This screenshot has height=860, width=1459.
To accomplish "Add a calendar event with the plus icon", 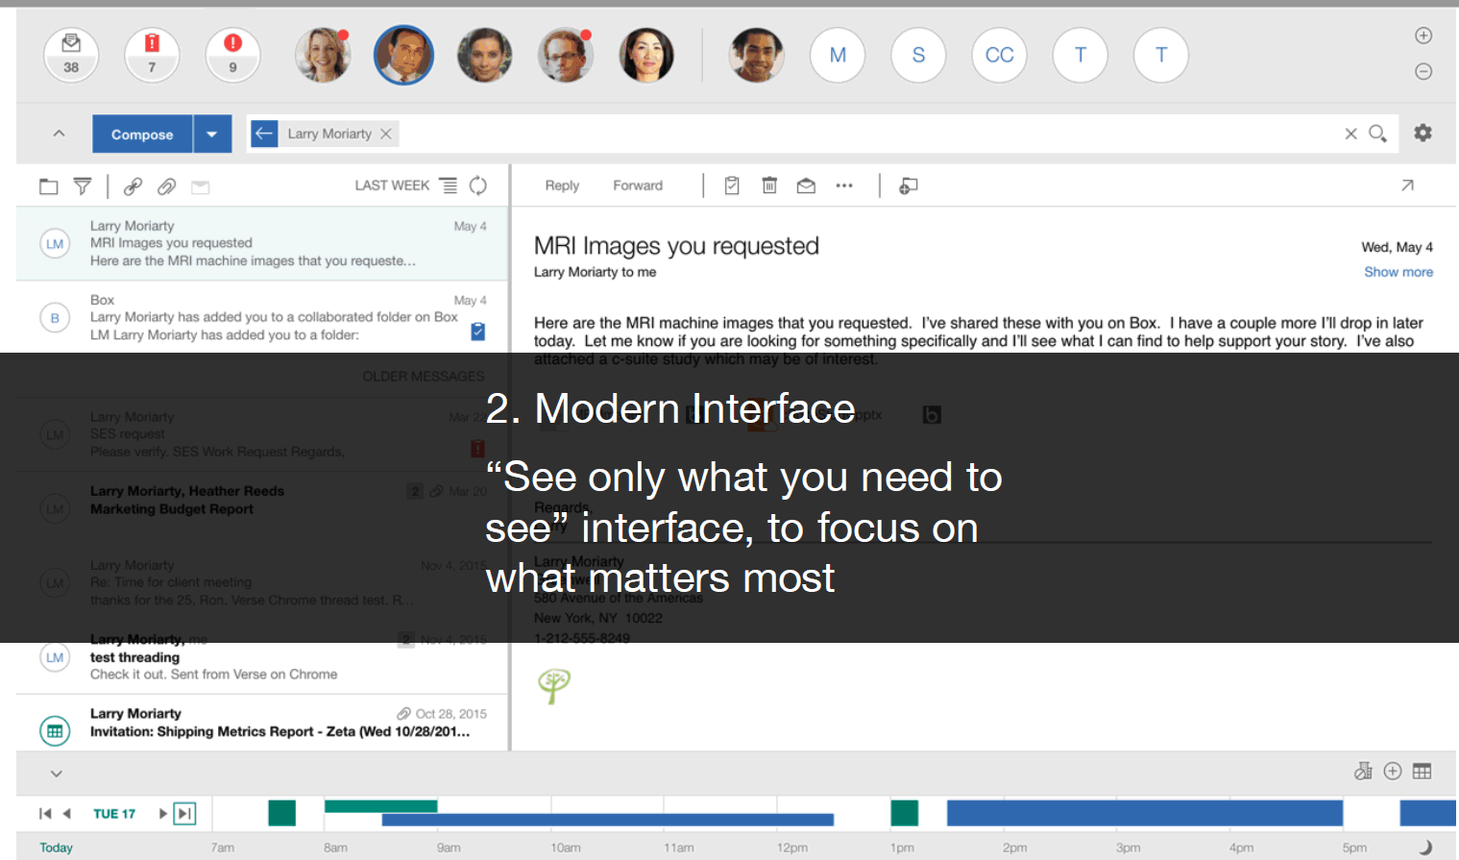I will point(1393,771).
